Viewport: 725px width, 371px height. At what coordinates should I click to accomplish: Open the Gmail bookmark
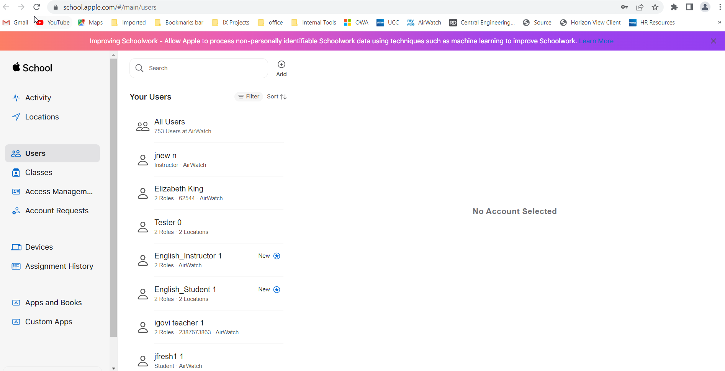pos(15,23)
